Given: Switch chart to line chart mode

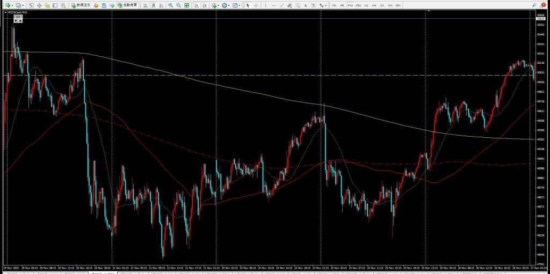Looking at the screenshot, I should point(161,5).
